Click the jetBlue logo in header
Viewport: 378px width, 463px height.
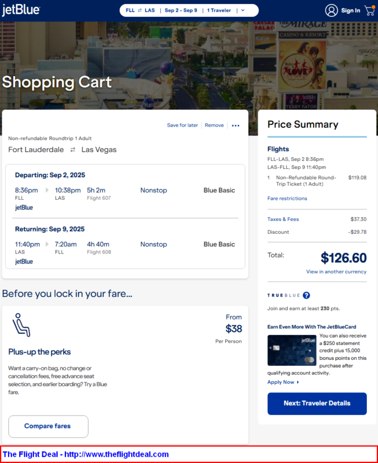pos(21,10)
